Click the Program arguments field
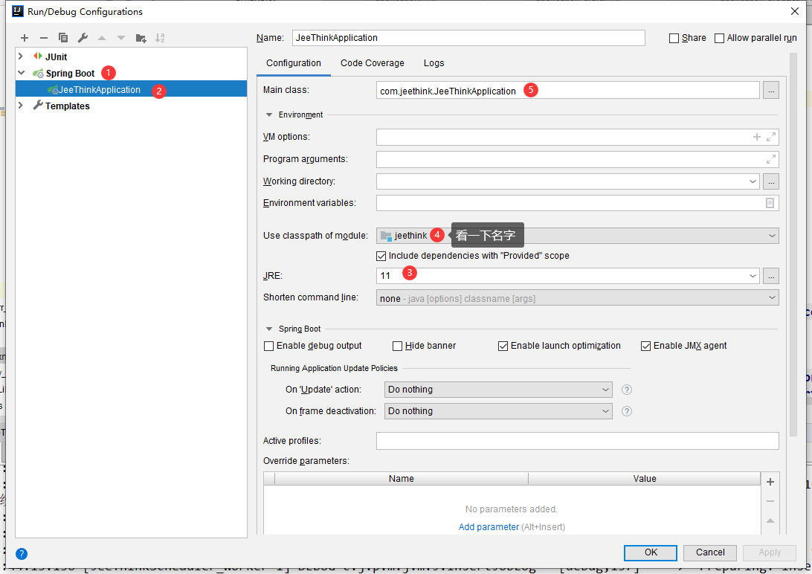812x574 pixels. point(578,159)
